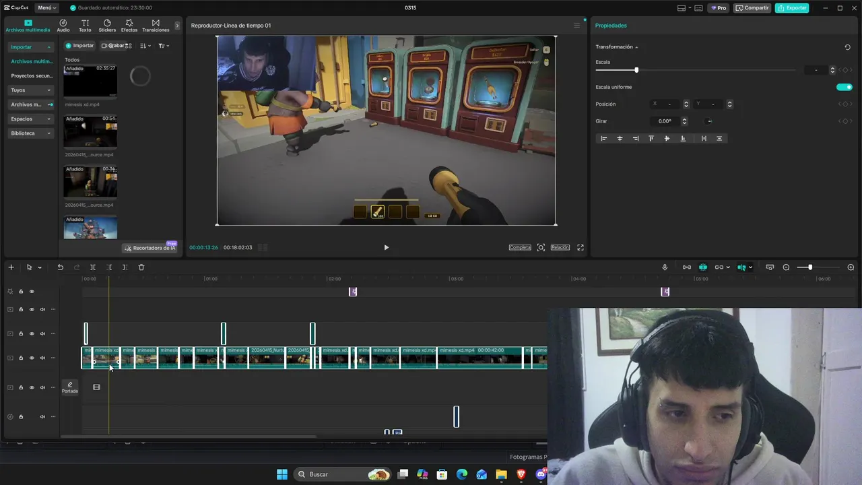Reset the Transformación settings
This screenshot has width=862, height=485.
(847, 47)
